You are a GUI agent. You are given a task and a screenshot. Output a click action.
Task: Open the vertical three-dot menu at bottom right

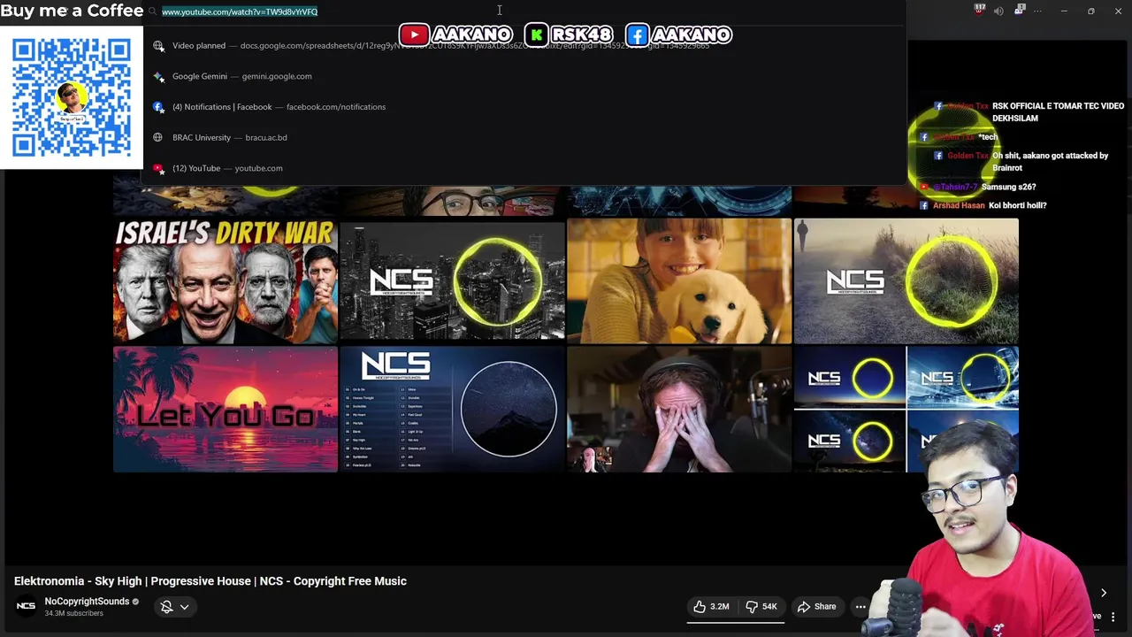(x=1113, y=617)
